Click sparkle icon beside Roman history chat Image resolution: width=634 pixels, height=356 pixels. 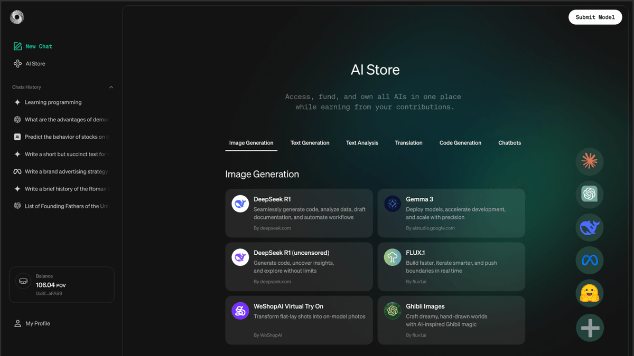pos(17,189)
